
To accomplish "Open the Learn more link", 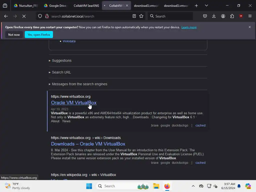I will tap(189, 27).
